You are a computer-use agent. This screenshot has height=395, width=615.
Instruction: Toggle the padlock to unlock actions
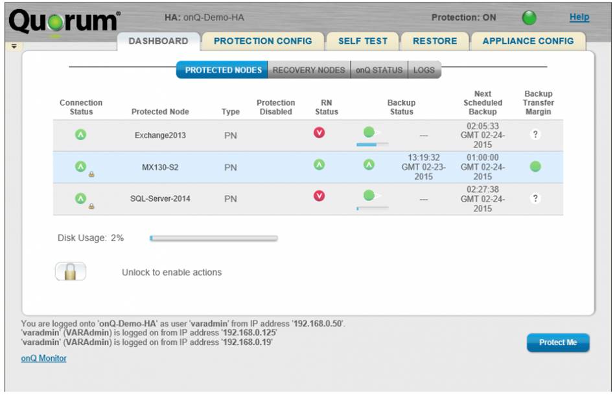click(x=70, y=272)
